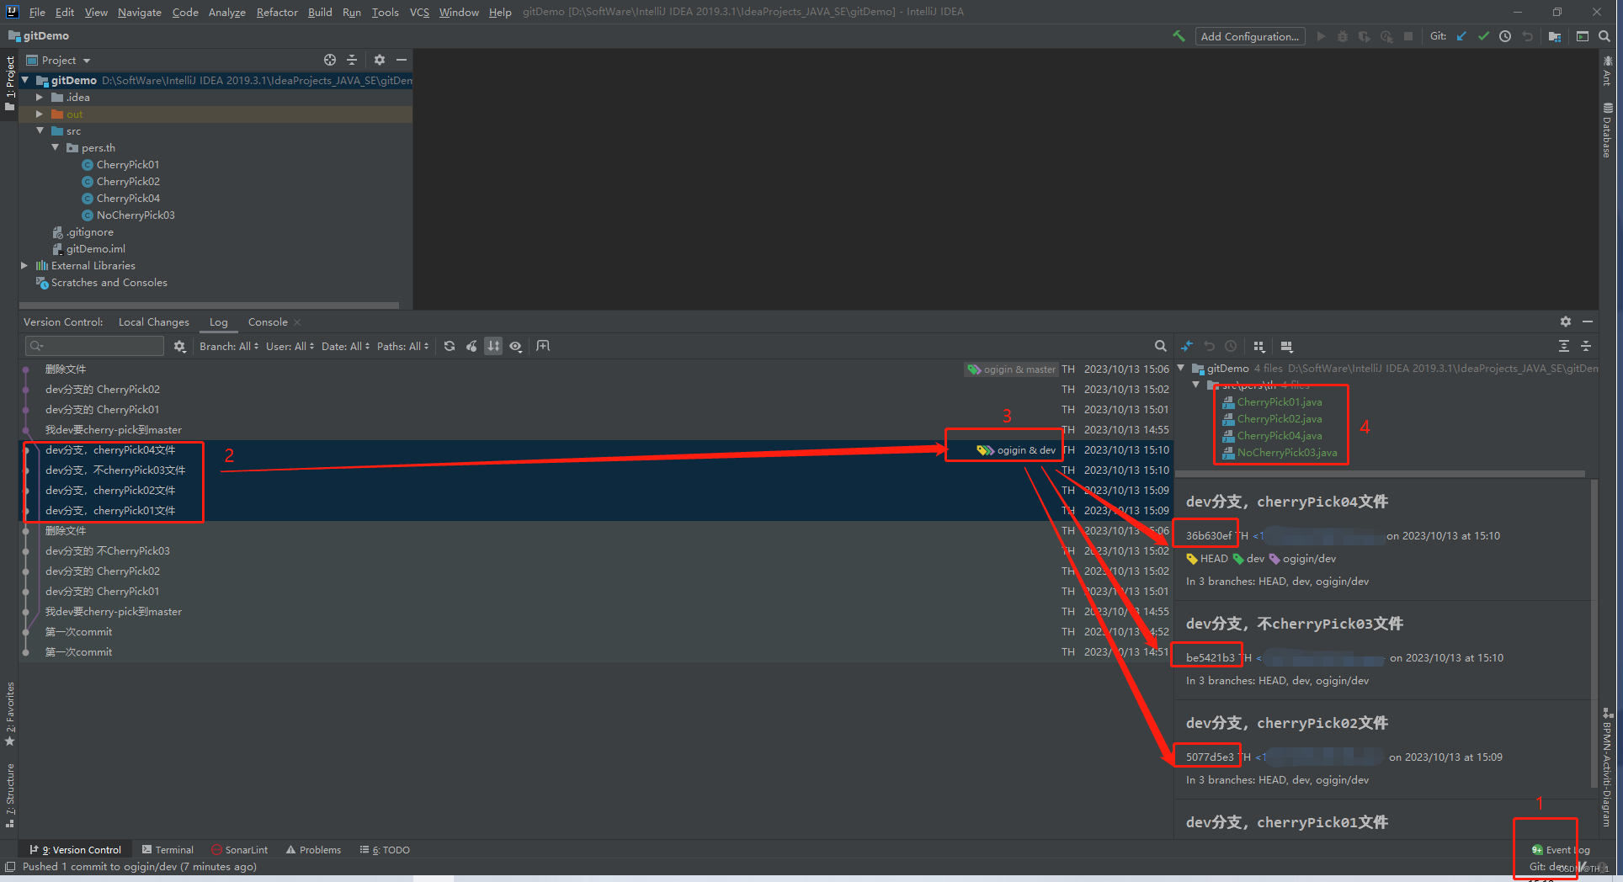Viewport: 1623px width, 882px height.
Task: Open Group By icon in changes pane
Action: click(1258, 346)
